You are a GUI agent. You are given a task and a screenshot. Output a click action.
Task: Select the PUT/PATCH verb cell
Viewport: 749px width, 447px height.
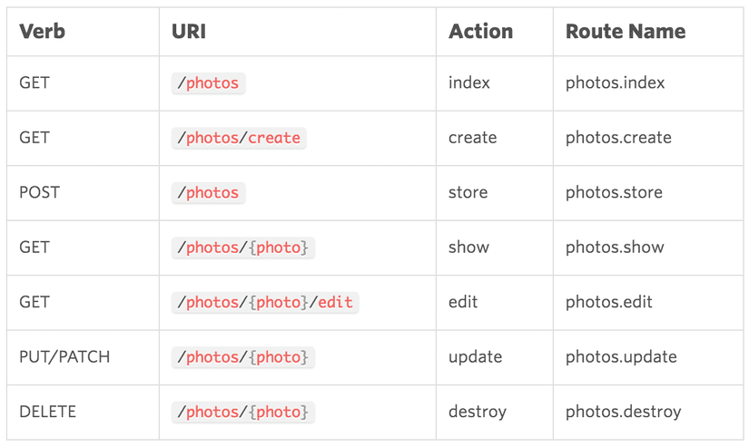click(x=64, y=356)
